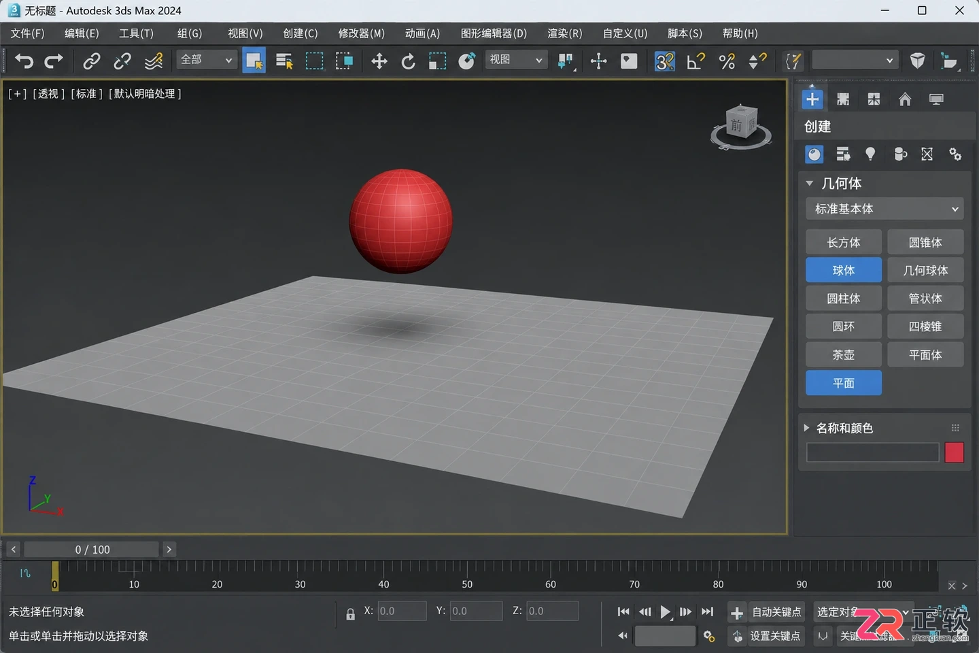Viewport: 979px width, 653px height.
Task: Click the object name input field
Action: (872, 452)
